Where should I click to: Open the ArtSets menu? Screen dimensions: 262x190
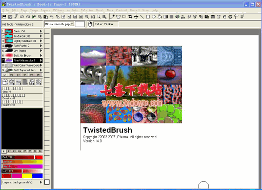coord(72,10)
